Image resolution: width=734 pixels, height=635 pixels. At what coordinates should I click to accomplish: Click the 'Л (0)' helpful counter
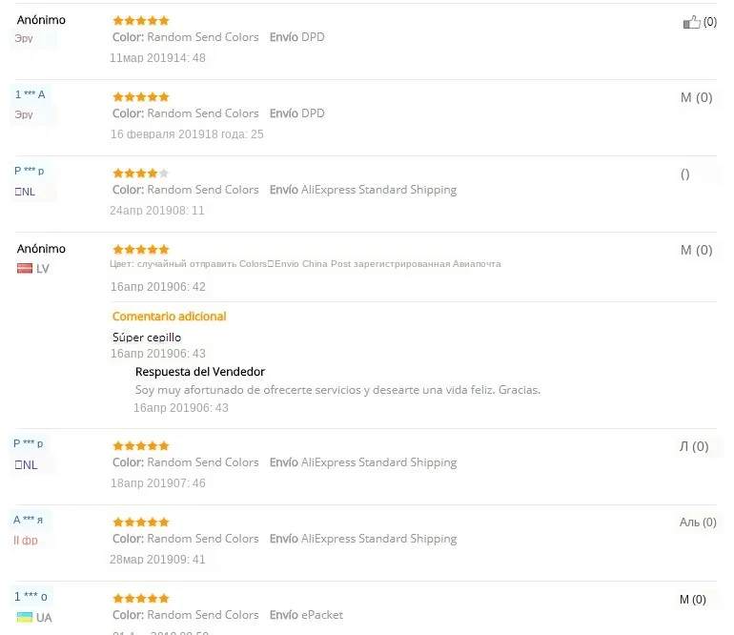point(693,446)
